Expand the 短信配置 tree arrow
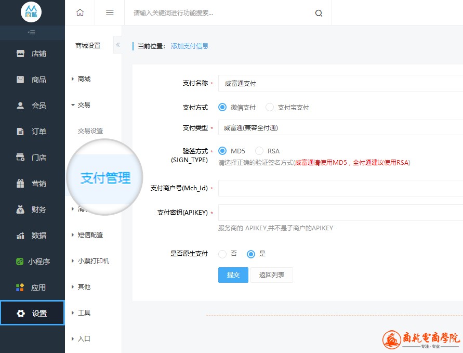The image size is (463, 353). pyautogui.click(x=73, y=235)
